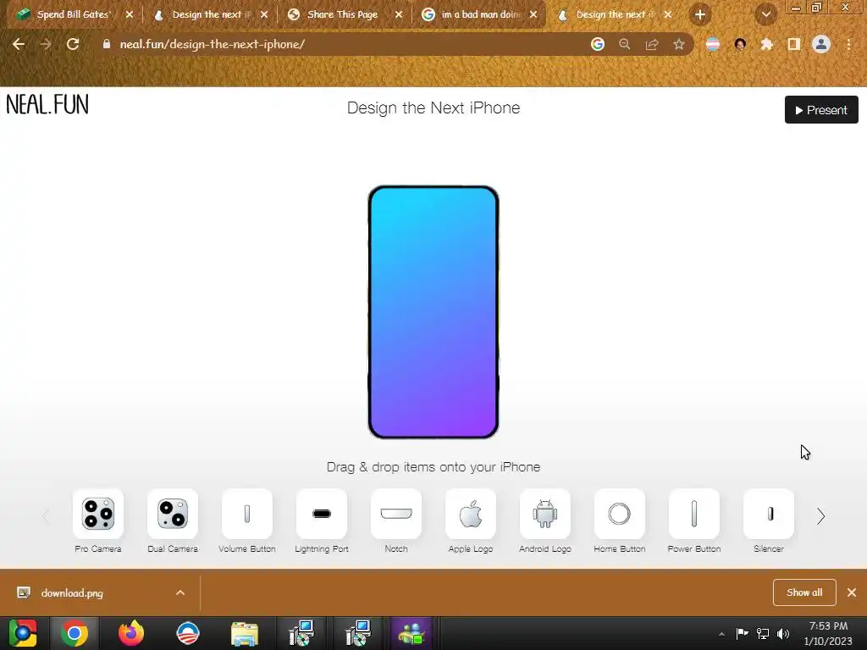Select the Home Button item
Screen dimensions: 867x650
619,514
